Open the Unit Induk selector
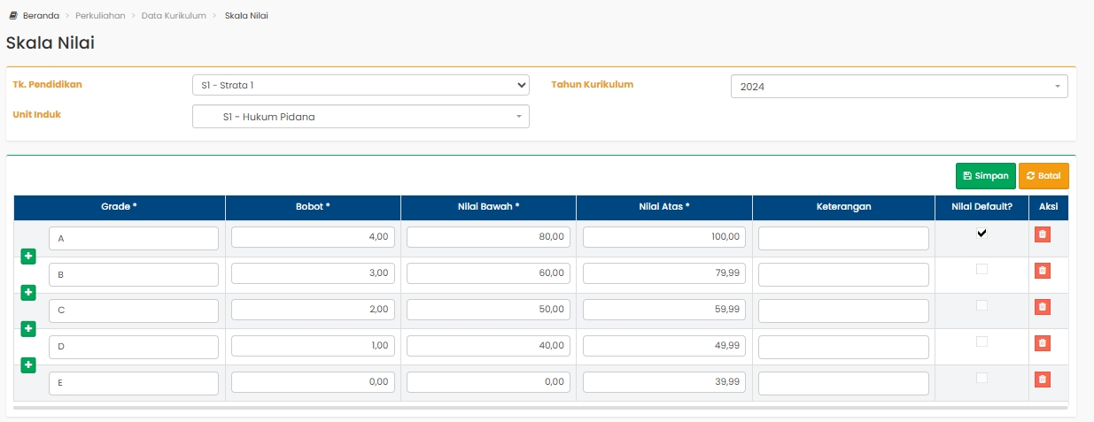The image size is (1094, 422). click(361, 117)
